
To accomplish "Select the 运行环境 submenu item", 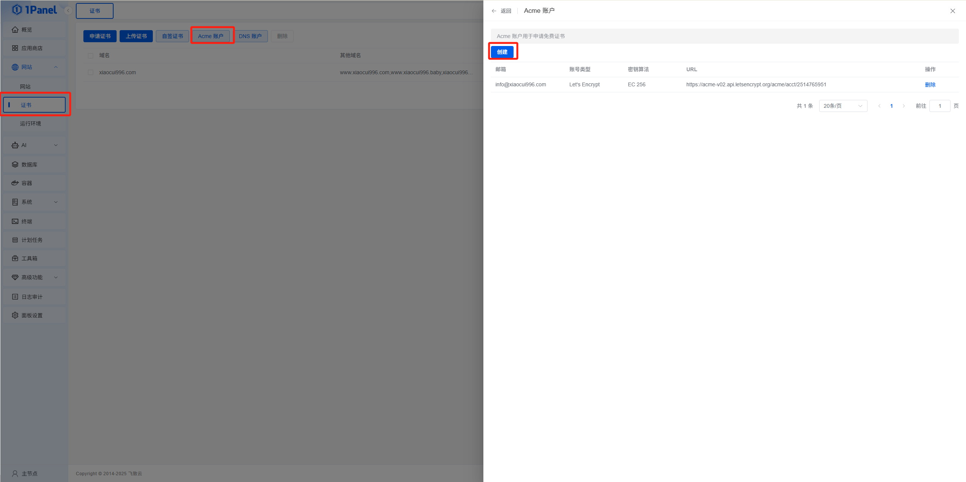I will pos(31,124).
